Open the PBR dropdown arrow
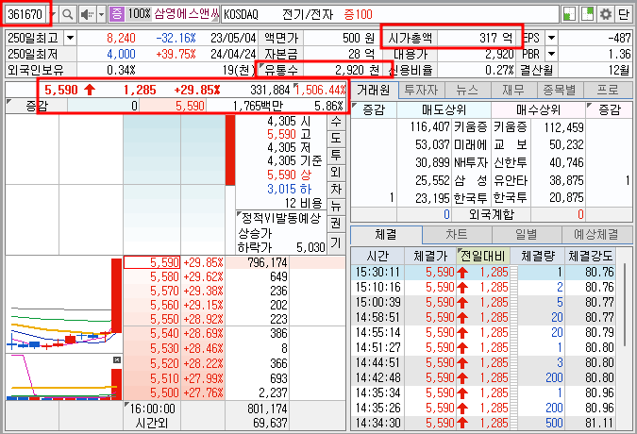 click(x=551, y=54)
